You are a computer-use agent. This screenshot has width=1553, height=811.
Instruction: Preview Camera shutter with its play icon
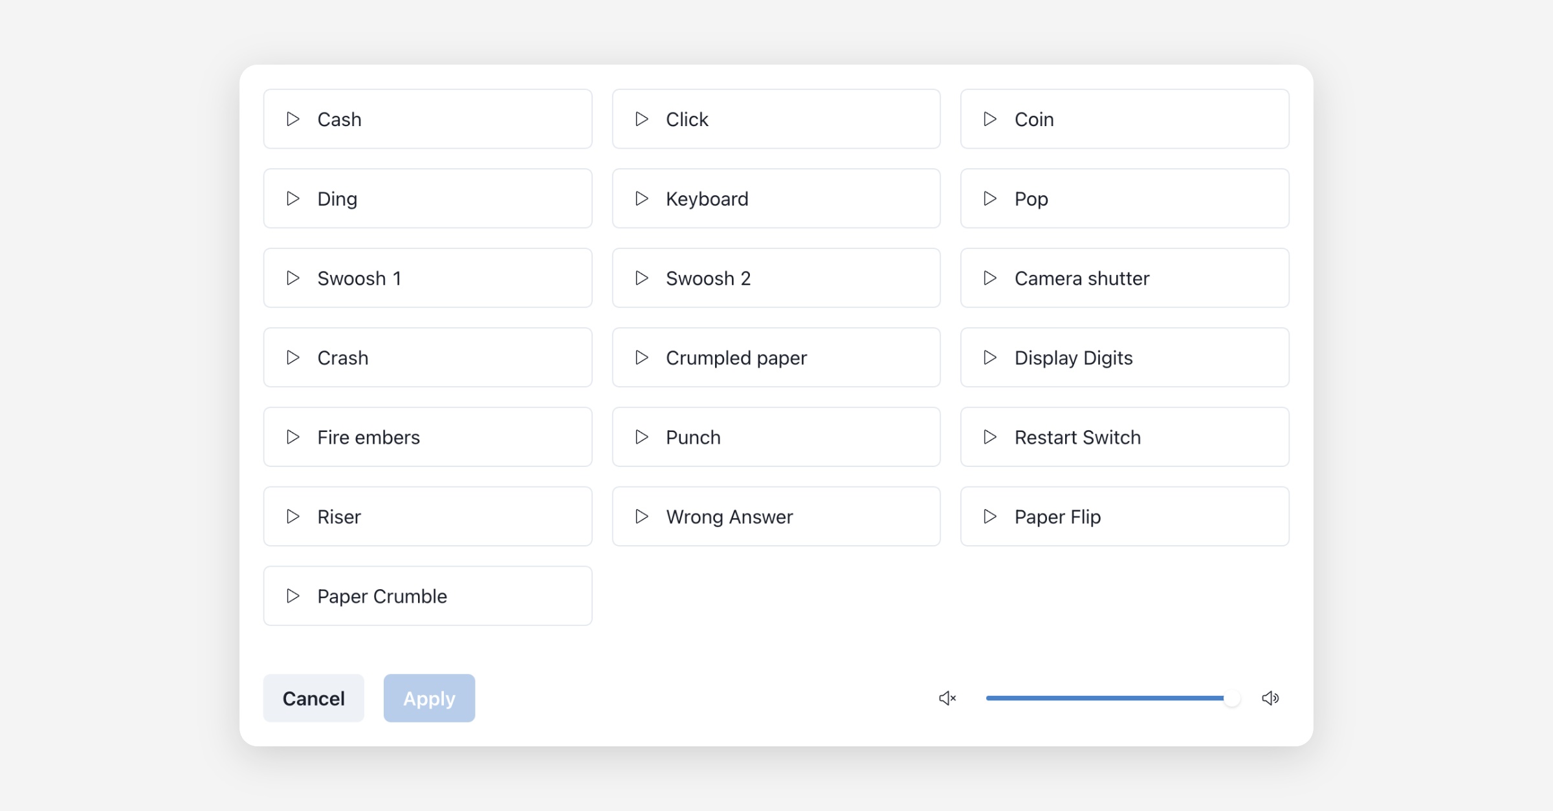point(990,278)
